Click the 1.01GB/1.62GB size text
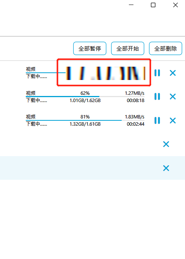 tap(85, 101)
